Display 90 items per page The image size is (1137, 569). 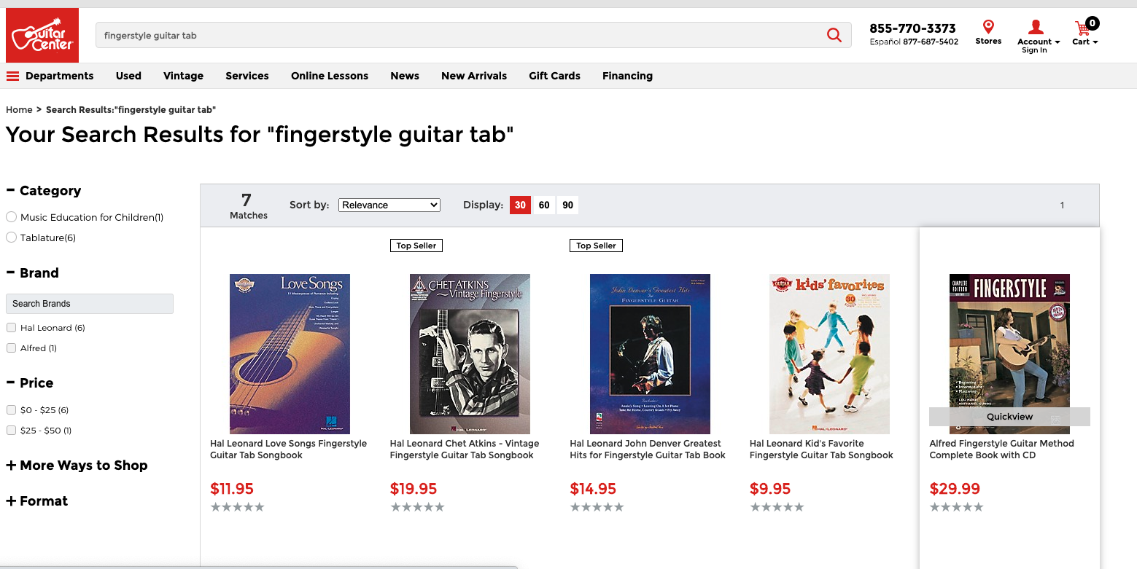(568, 205)
